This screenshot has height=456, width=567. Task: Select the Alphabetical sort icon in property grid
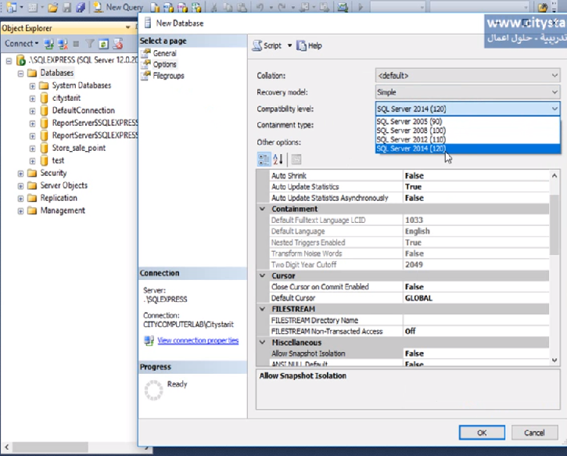[278, 159]
